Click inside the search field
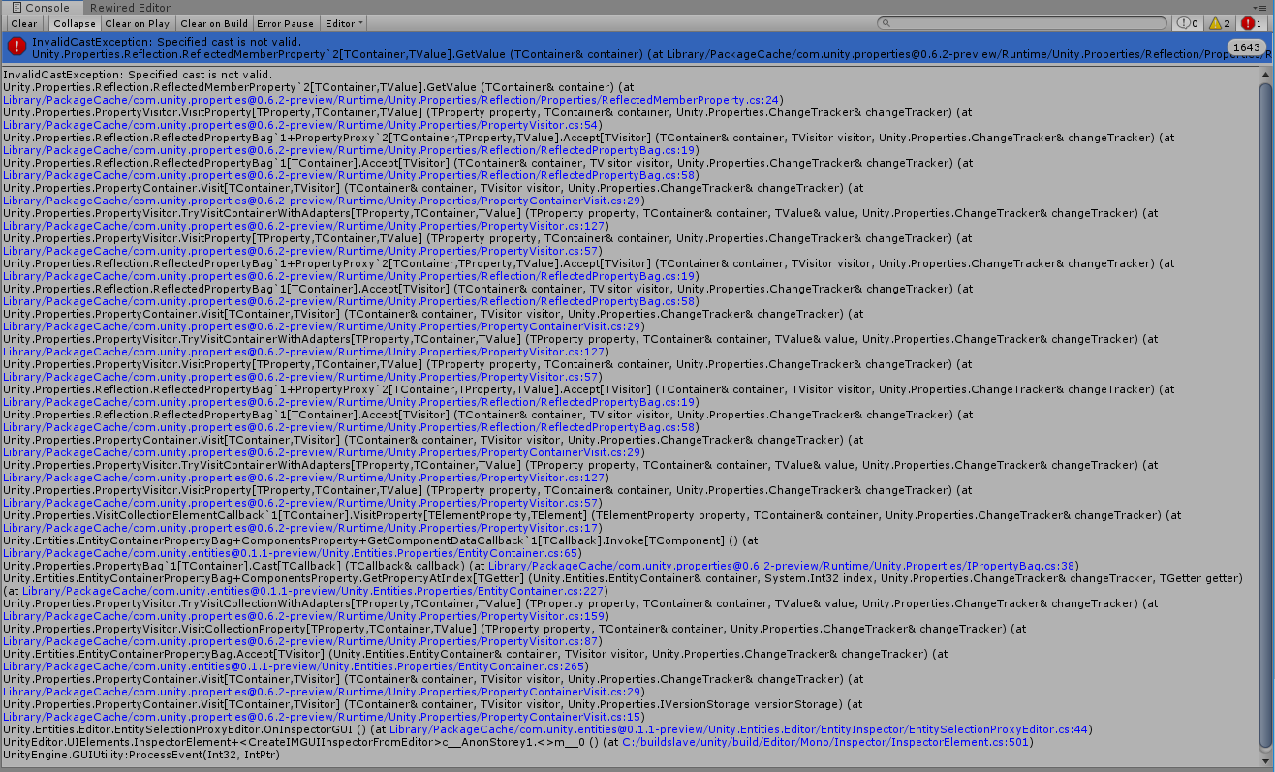Screen dimensions: 1275x772 pyautogui.click(x=1017, y=21)
